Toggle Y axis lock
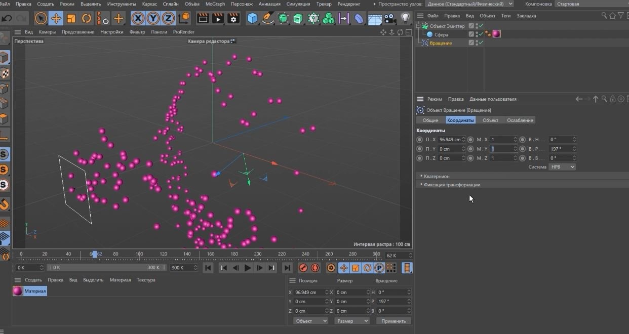This screenshot has height=334, width=629. coord(153,19)
